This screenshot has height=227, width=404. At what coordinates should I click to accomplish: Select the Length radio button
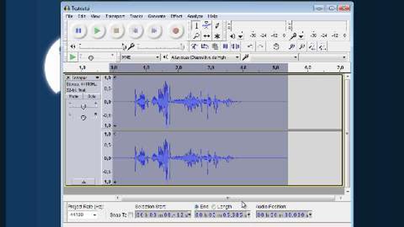tap(214, 207)
